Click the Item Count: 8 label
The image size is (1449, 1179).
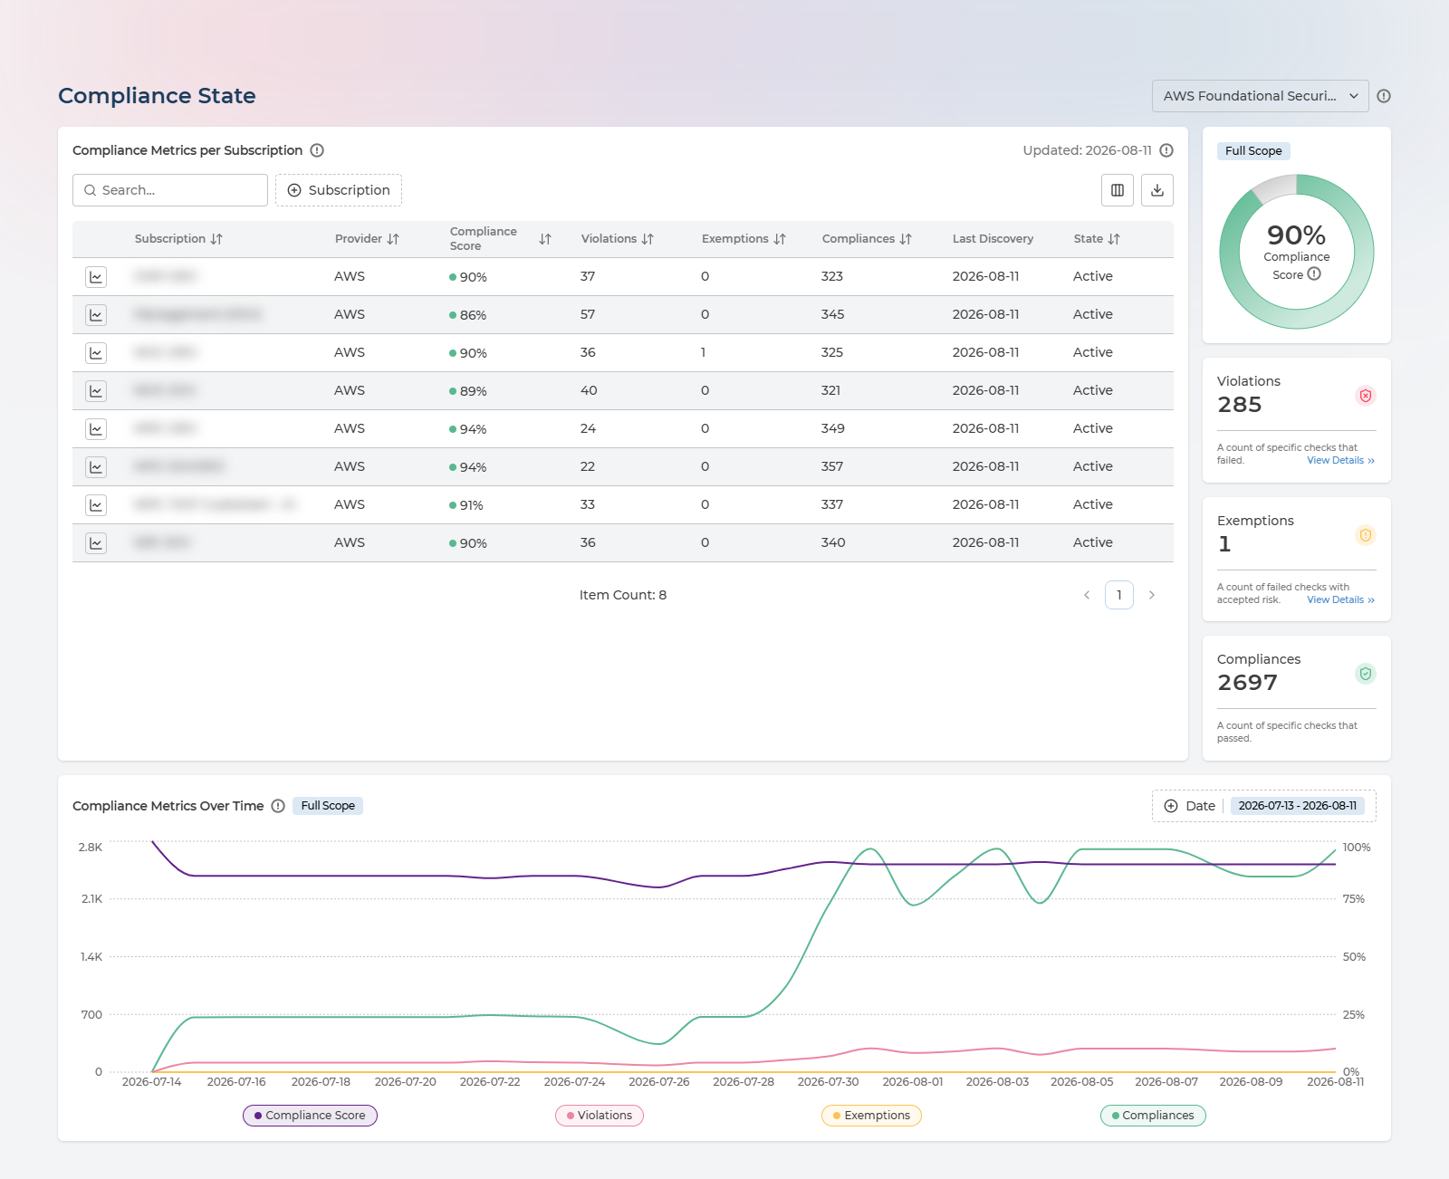pyautogui.click(x=623, y=595)
